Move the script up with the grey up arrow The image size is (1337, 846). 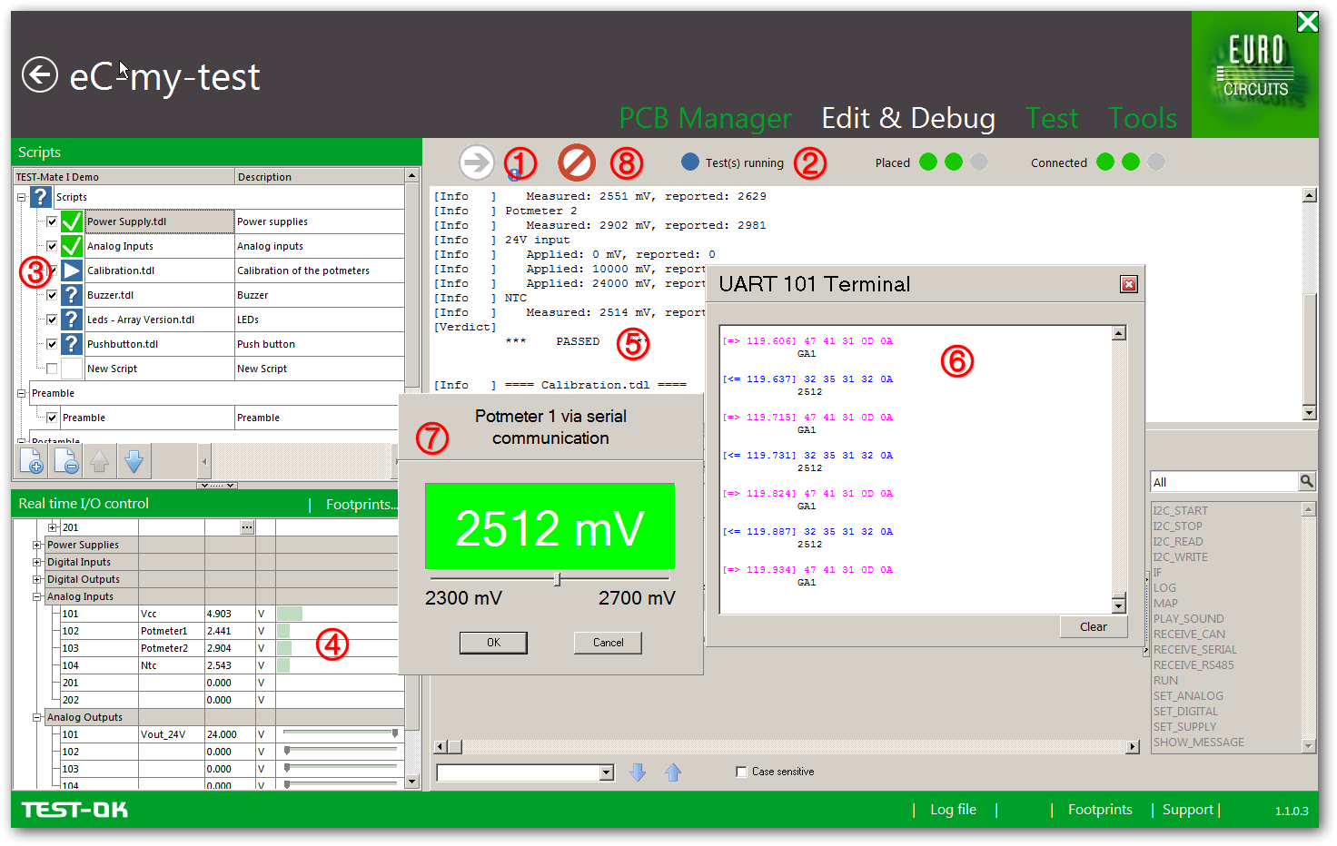pyautogui.click(x=100, y=461)
